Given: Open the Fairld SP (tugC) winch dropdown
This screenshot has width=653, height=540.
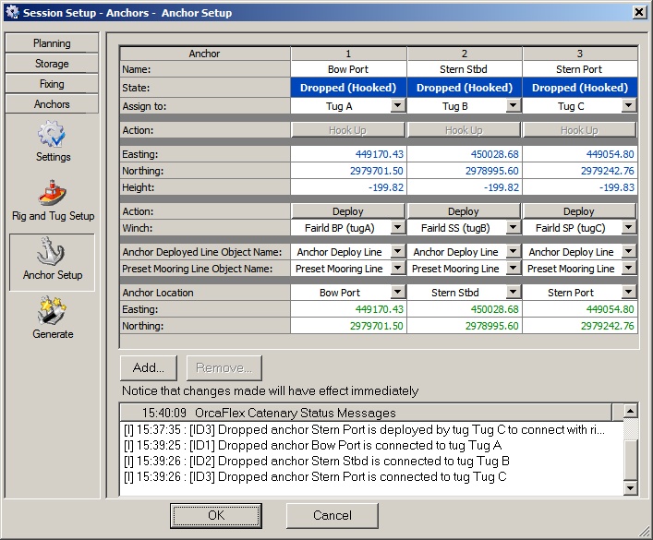Looking at the screenshot, I should click(x=628, y=228).
